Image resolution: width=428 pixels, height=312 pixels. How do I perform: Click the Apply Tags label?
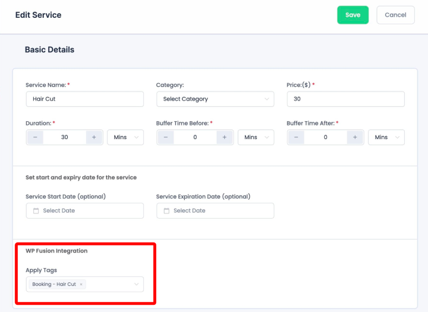click(x=41, y=270)
